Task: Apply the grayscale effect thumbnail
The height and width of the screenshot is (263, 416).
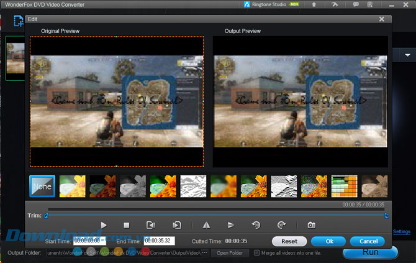Action: coord(133,187)
